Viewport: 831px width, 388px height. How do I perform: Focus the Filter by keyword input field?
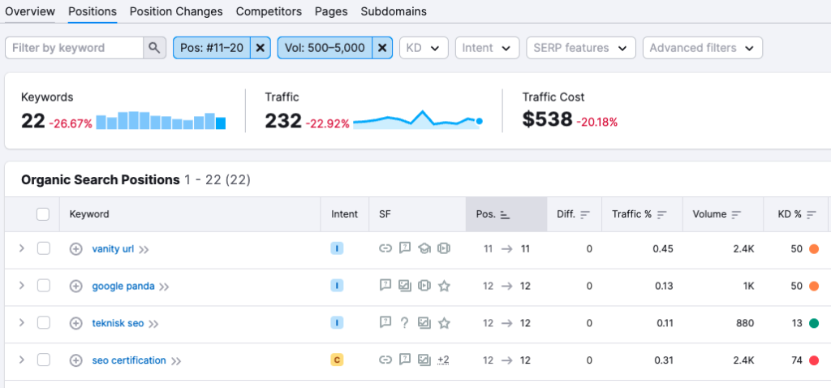(x=75, y=48)
